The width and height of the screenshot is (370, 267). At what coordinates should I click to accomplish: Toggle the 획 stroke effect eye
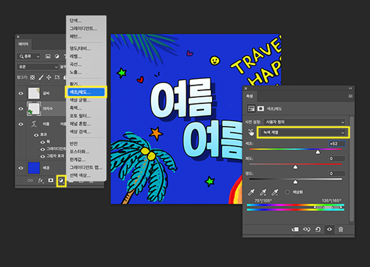pos(43,142)
